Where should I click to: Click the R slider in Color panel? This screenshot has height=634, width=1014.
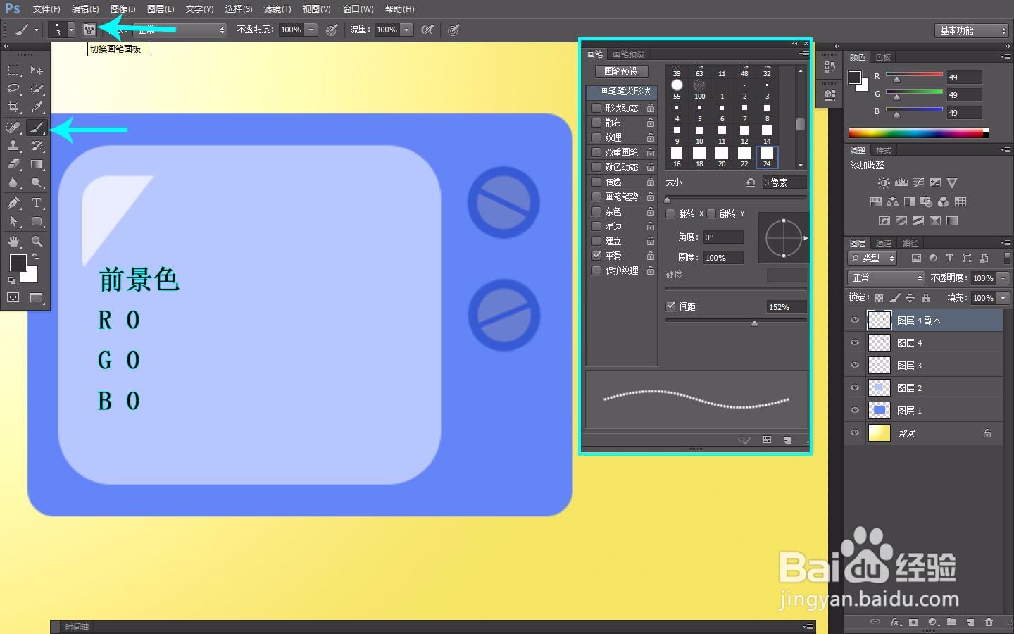(x=914, y=75)
